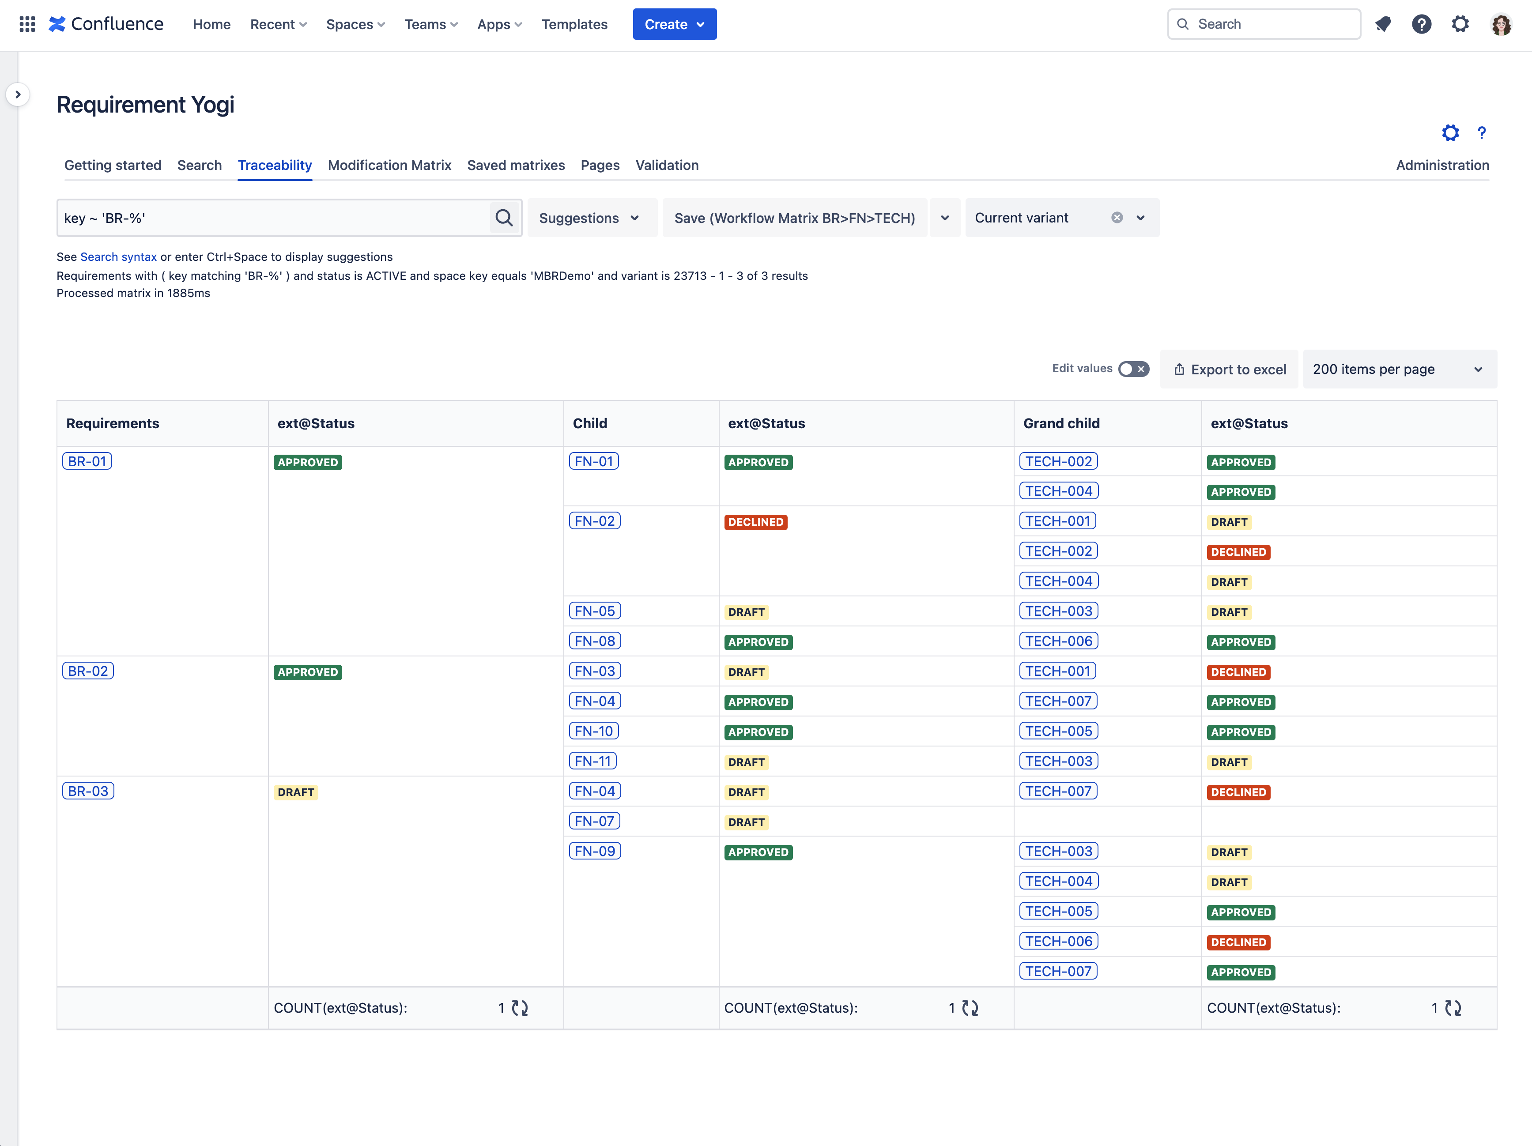Expand save options arrow beside Save button
1532x1146 pixels.
coord(945,218)
